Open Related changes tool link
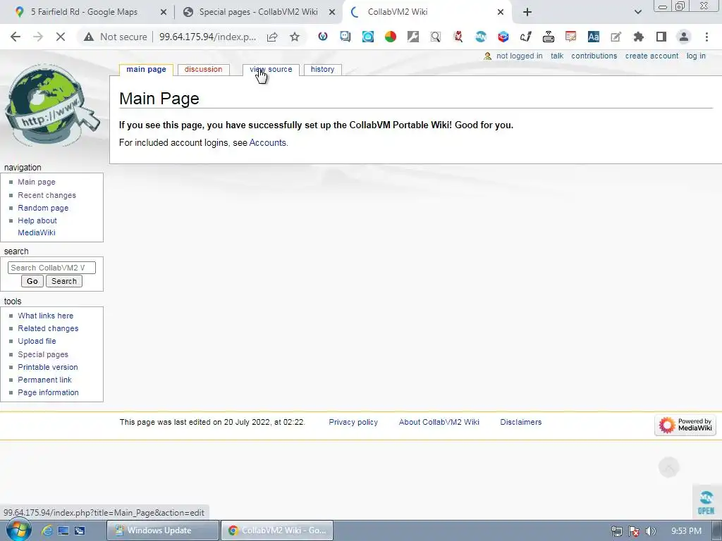The image size is (722, 541). [x=48, y=328]
